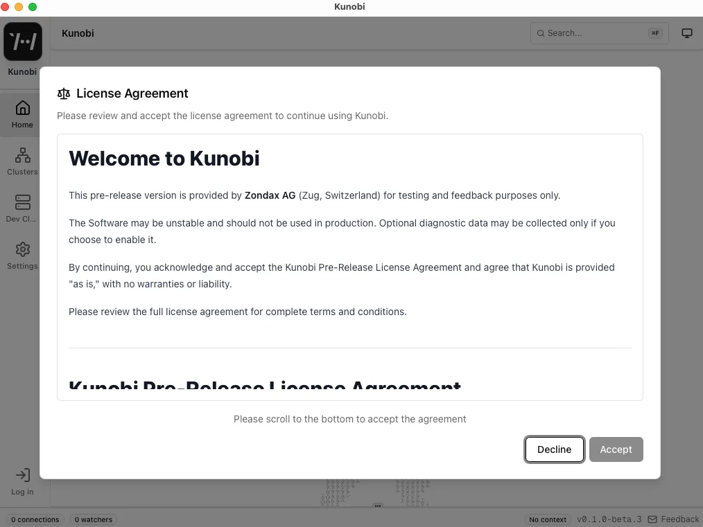The width and height of the screenshot is (703, 527).
Task: Click the 0 connections status pill
Action: pos(35,519)
